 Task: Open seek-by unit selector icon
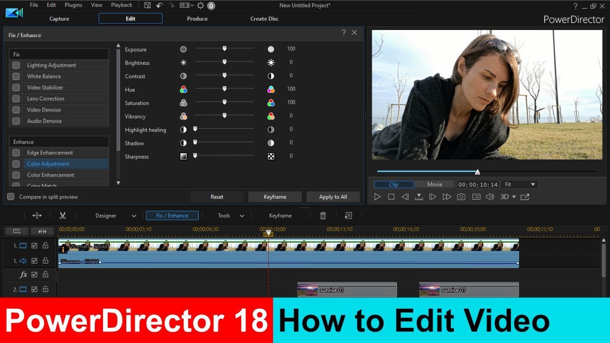419,197
